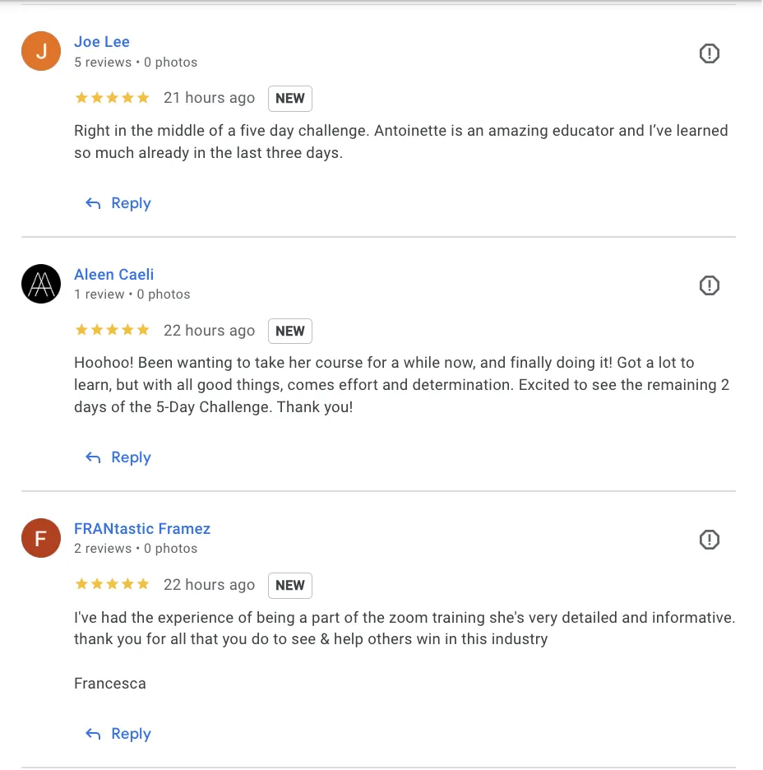Click FRANtastic Framez's red F avatar
The width and height of the screenshot is (763, 770).
41,538
